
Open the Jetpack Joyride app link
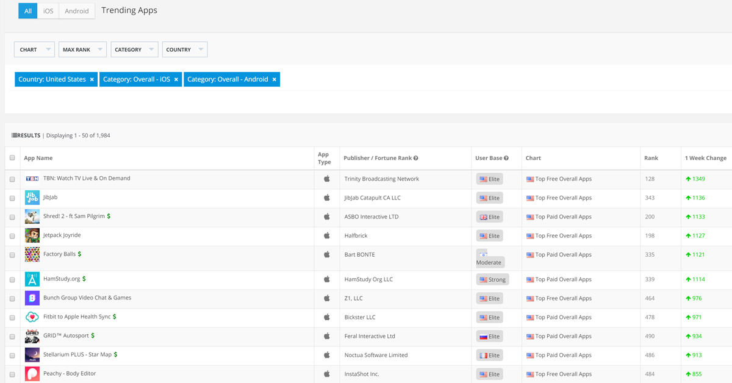pyautogui.click(x=62, y=235)
